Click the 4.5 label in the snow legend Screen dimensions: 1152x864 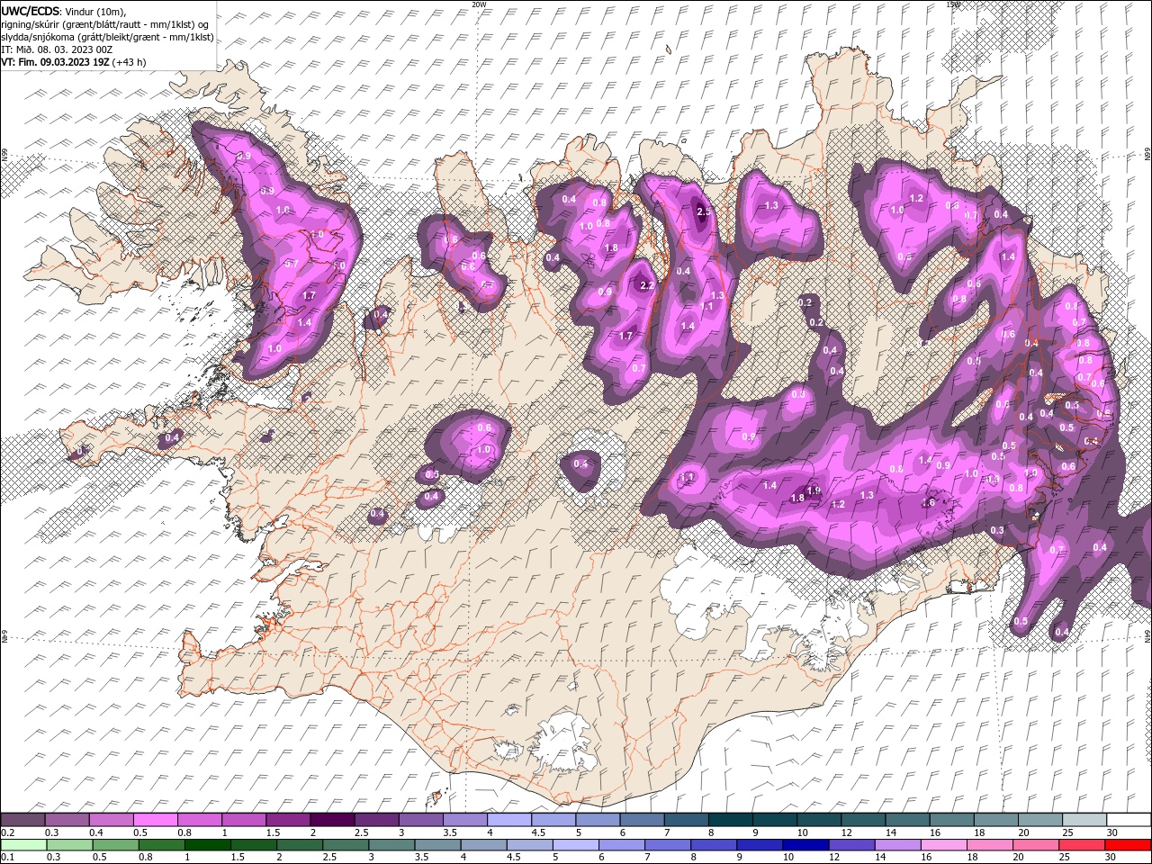538,832
